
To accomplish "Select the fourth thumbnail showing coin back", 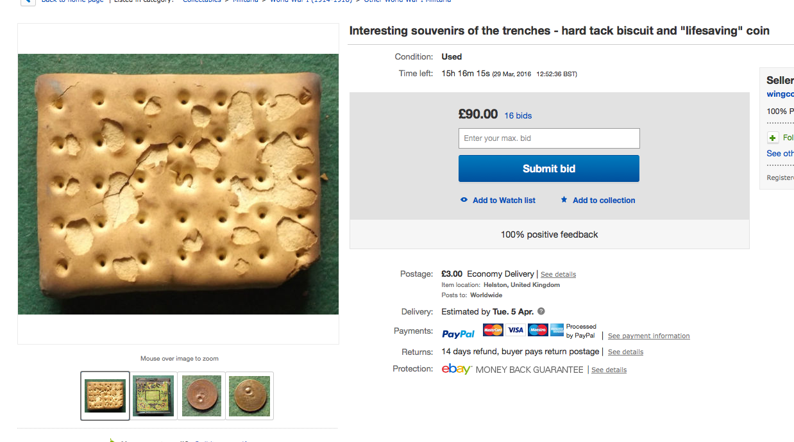I will 249,396.
